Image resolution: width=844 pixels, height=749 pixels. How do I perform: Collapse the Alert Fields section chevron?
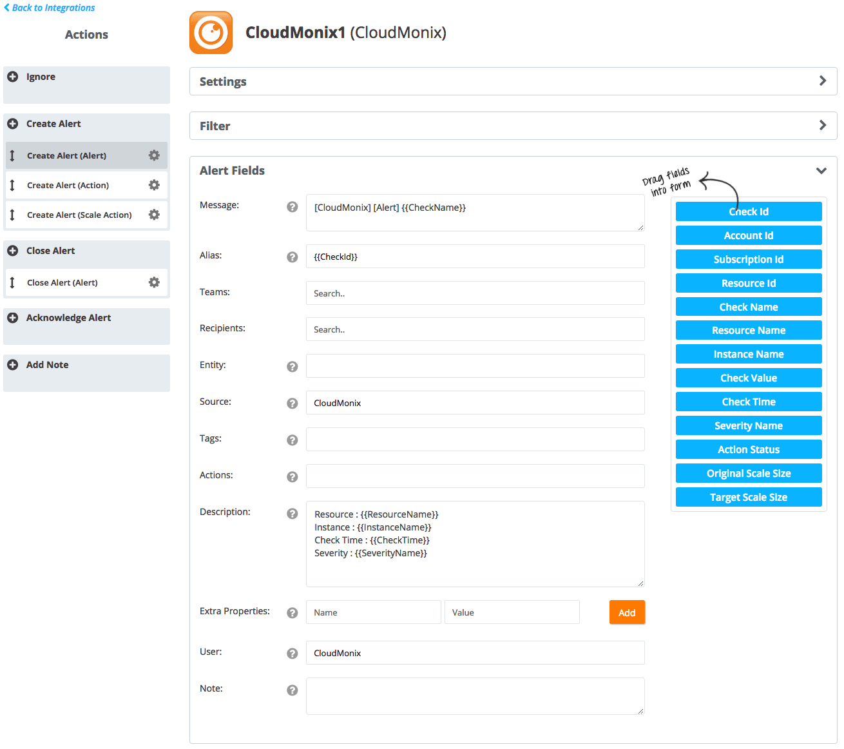click(x=821, y=171)
